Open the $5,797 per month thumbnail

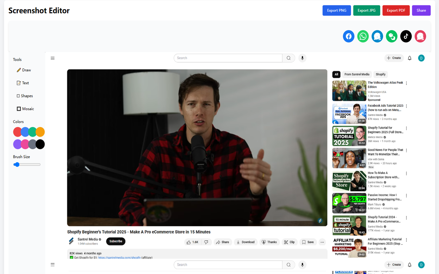[349, 203]
